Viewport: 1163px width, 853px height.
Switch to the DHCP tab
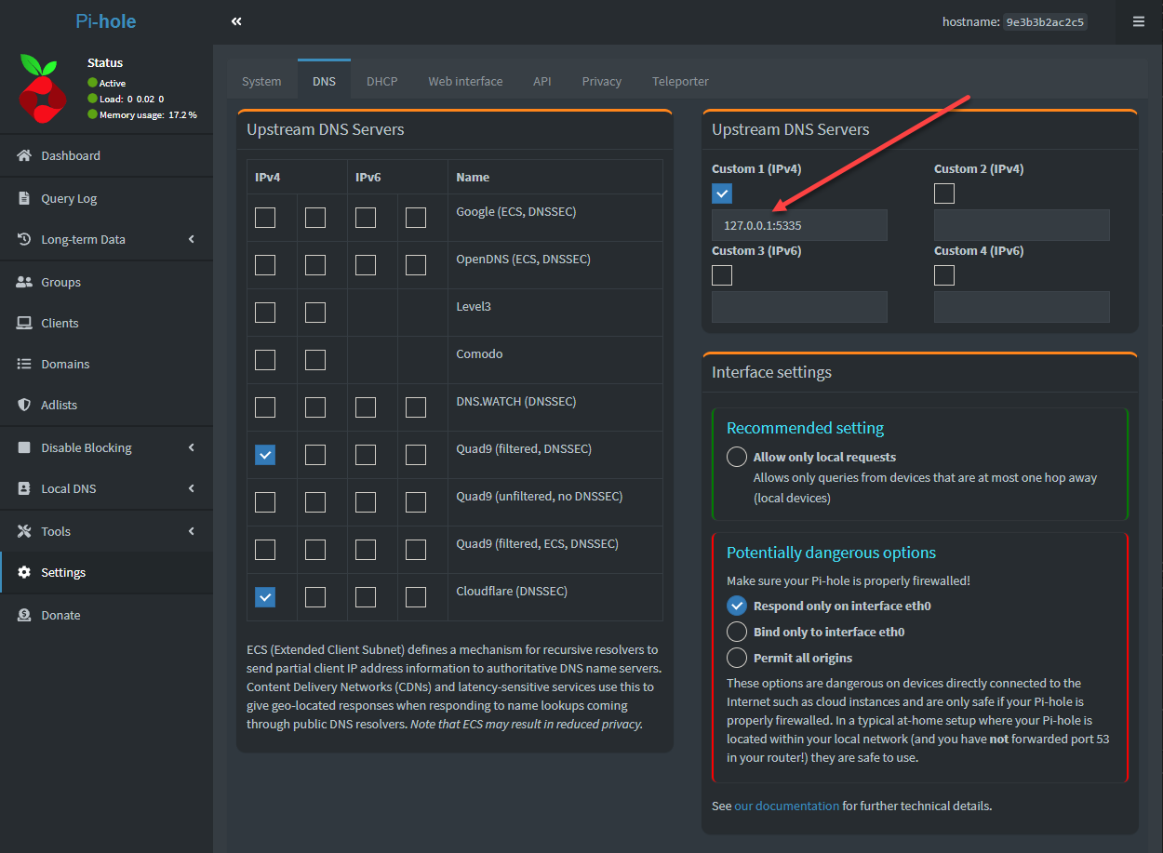click(381, 81)
